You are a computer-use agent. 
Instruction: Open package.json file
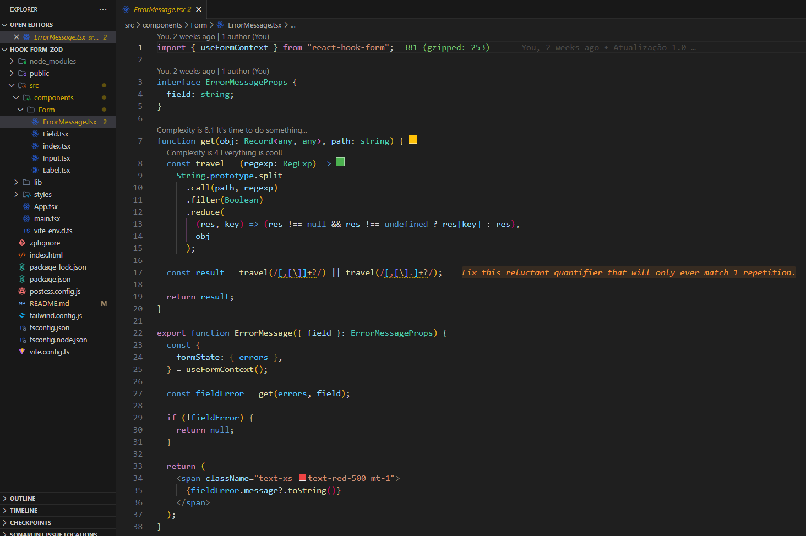point(50,279)
